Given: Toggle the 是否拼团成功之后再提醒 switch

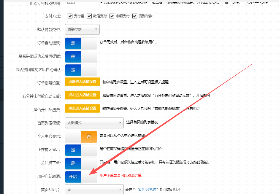Looking at the screenshot, I should [x=81, y=57].
